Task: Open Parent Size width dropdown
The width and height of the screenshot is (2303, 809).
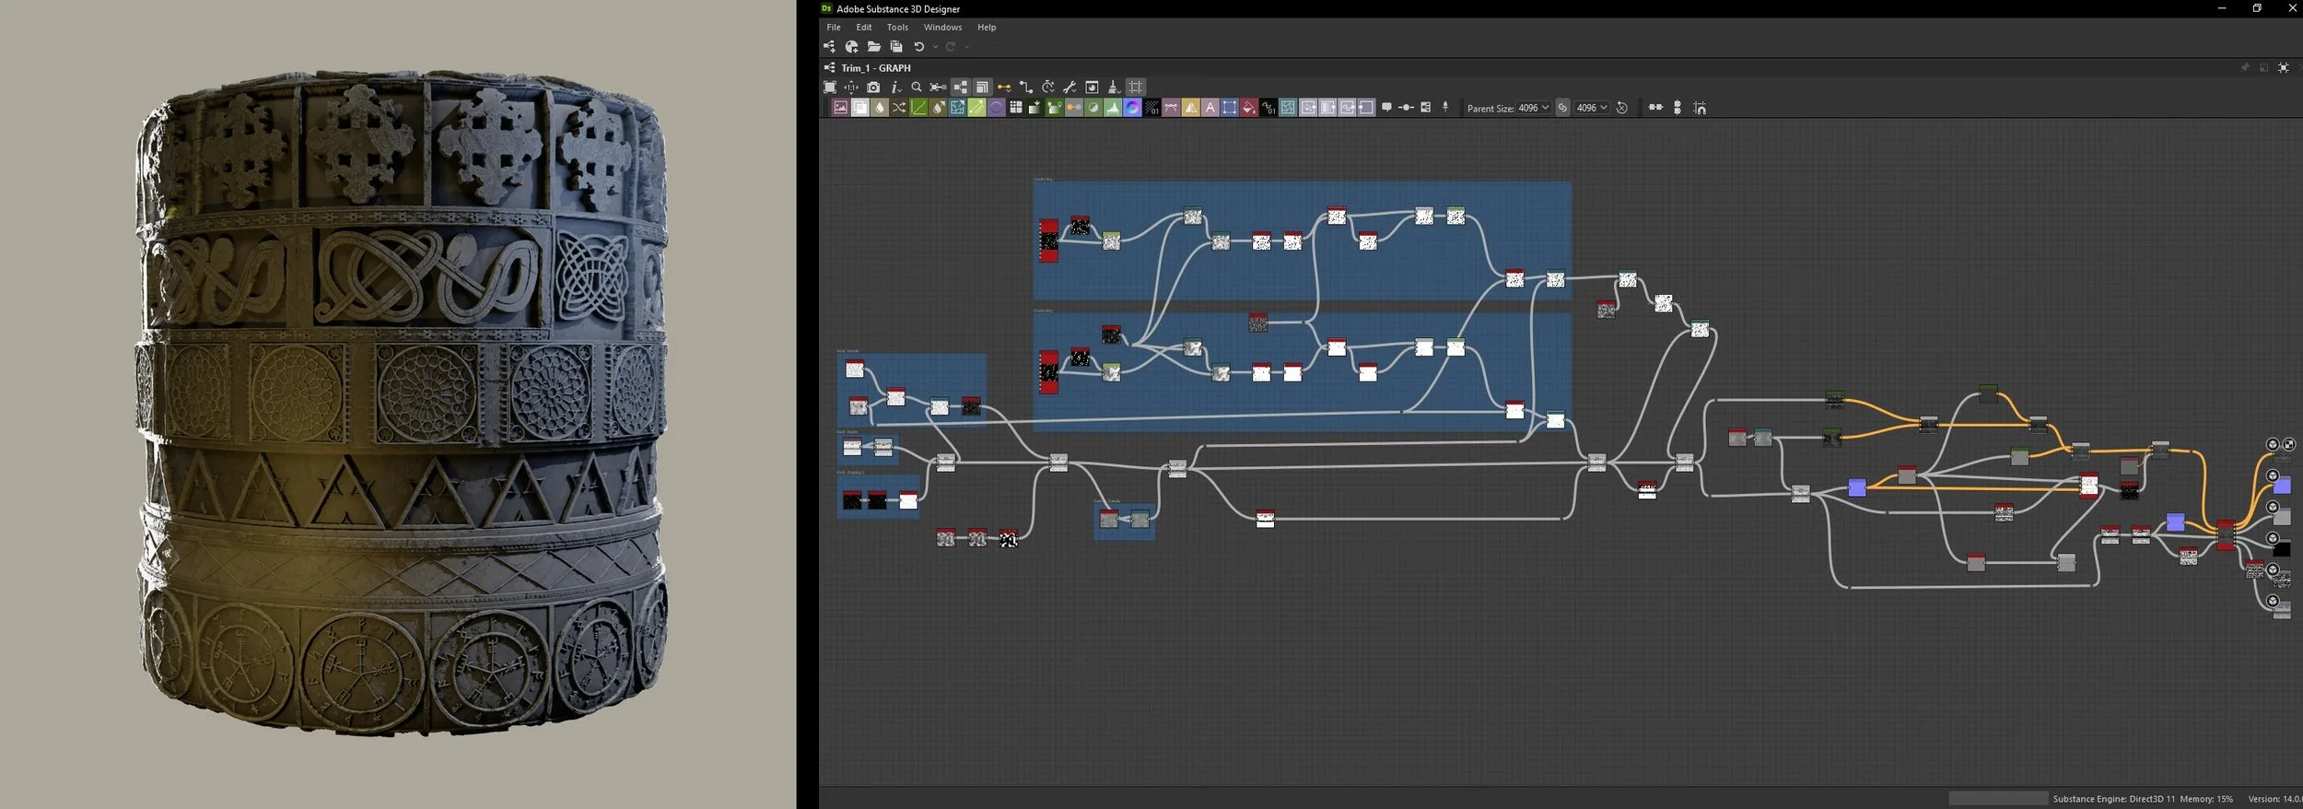Action: [1534, 108]
